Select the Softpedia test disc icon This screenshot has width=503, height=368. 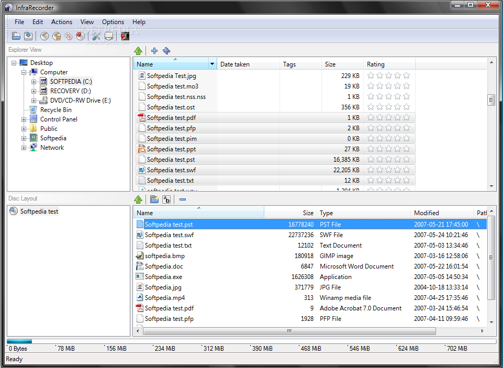coord(14,211)
